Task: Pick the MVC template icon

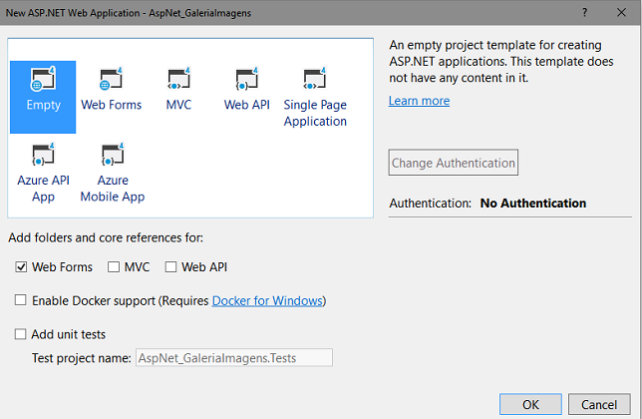Action: click(178, 80)
